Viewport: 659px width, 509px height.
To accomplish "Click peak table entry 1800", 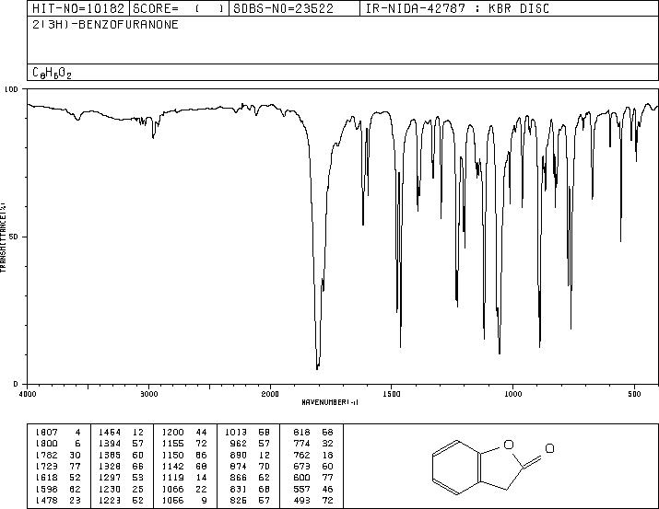I will coord(58,443).
